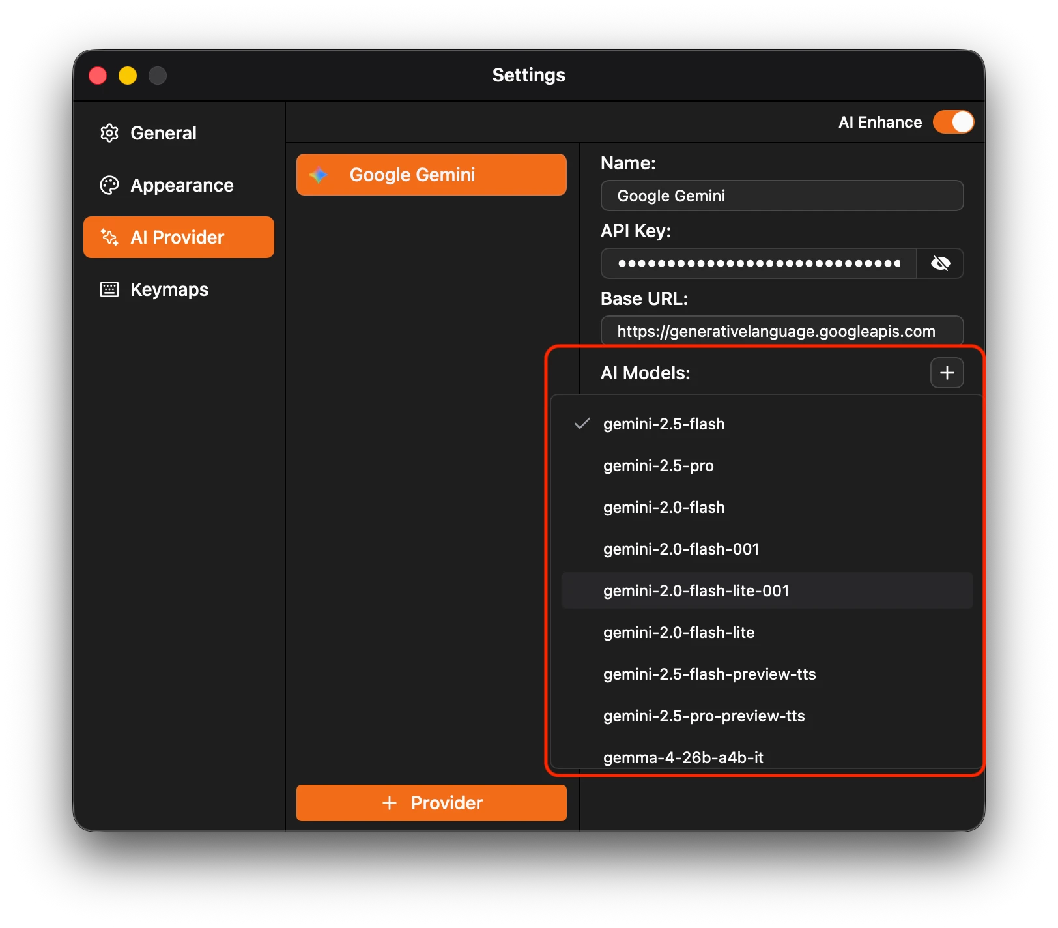
Task: Select gemini-2.0-flash from model list
Action: [767, 508]
